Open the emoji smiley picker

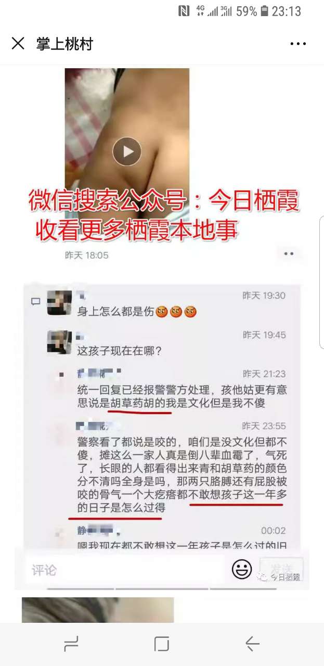pyautogui.click(x=242, y=569)
